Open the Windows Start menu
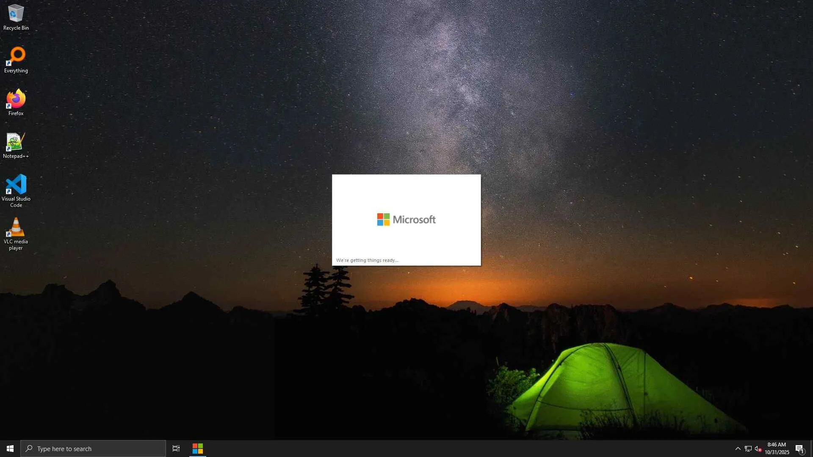The image size is (813, 457). (x=10, y=449)
